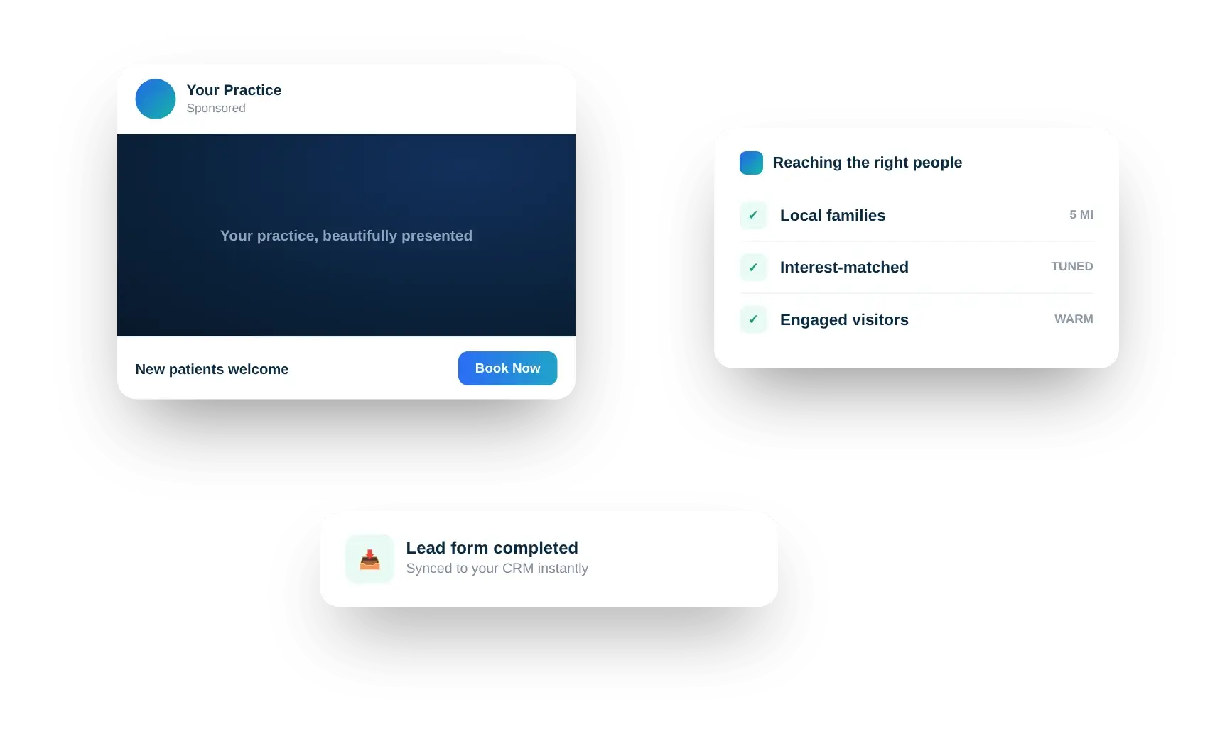Image resolution: width=1215 pixels, height=741 pixels.
Task: Click the Lead form completed title
Action: pyautogui.click(x=492, y=548)
